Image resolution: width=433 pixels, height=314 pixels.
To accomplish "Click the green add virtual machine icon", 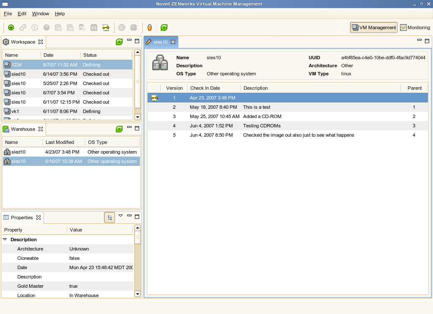I will pos(11,28).
